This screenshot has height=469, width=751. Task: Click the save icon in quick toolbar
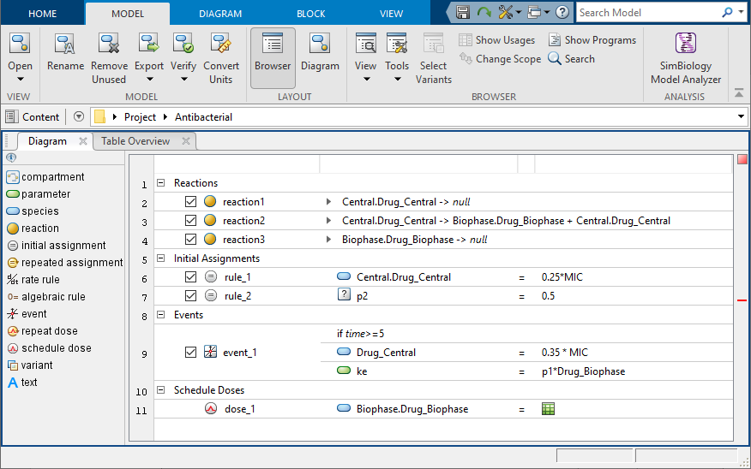[x=463, y=12]
